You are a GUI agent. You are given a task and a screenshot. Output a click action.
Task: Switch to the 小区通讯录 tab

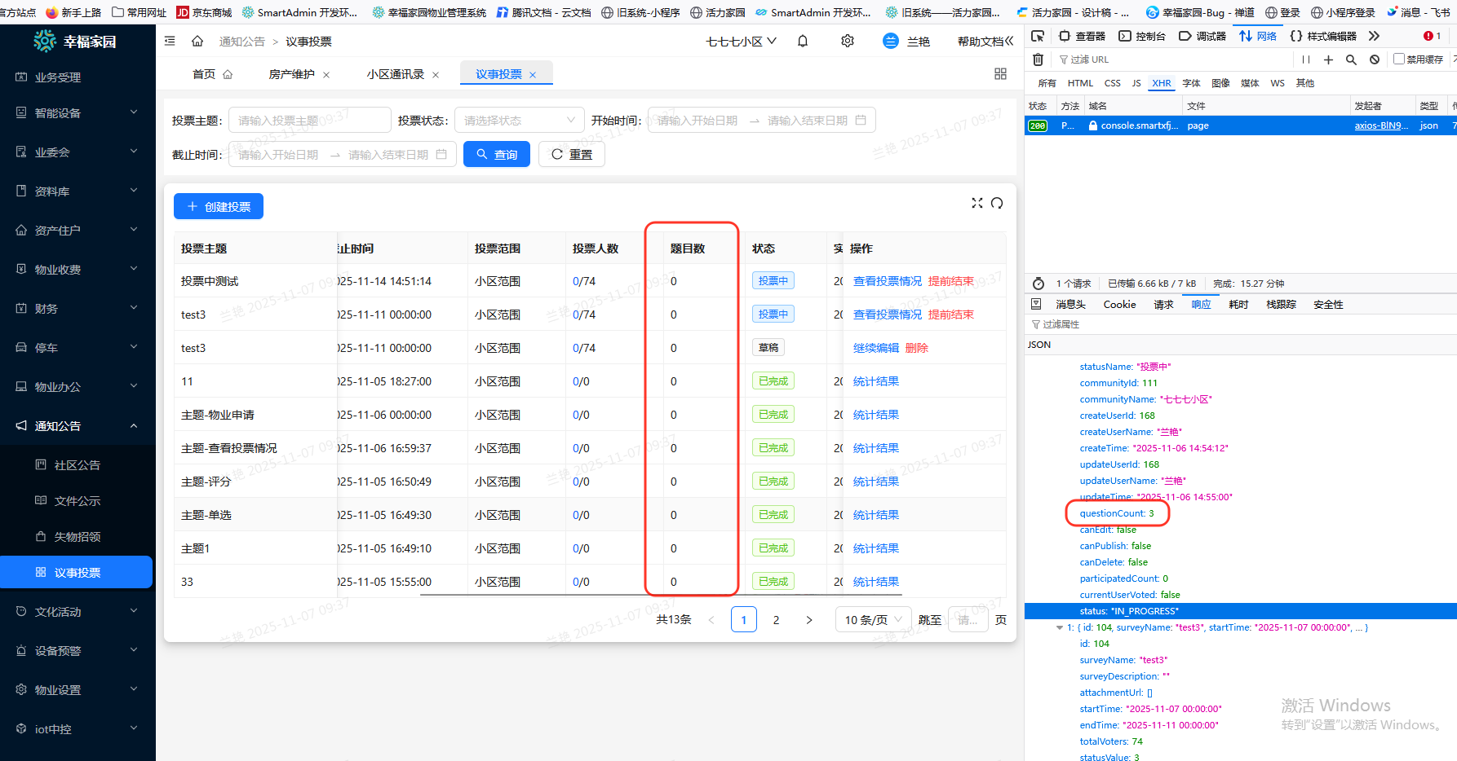(x=396, y=73)
